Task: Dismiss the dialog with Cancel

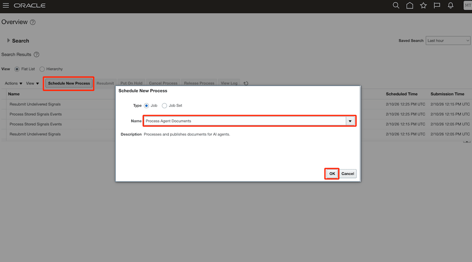Action: point(348,173)
